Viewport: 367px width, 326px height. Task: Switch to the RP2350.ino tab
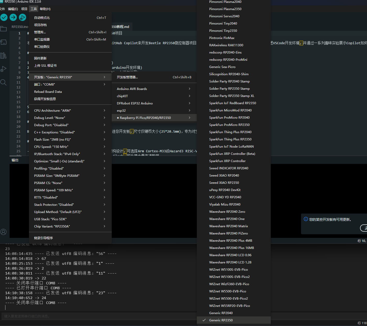[20, 27]
